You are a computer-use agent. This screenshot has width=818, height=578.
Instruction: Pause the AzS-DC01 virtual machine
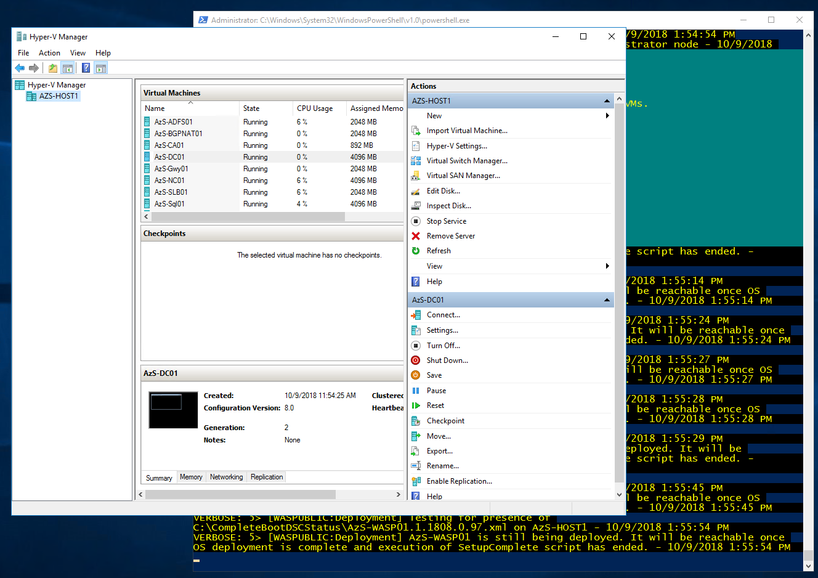pos(437,390)
